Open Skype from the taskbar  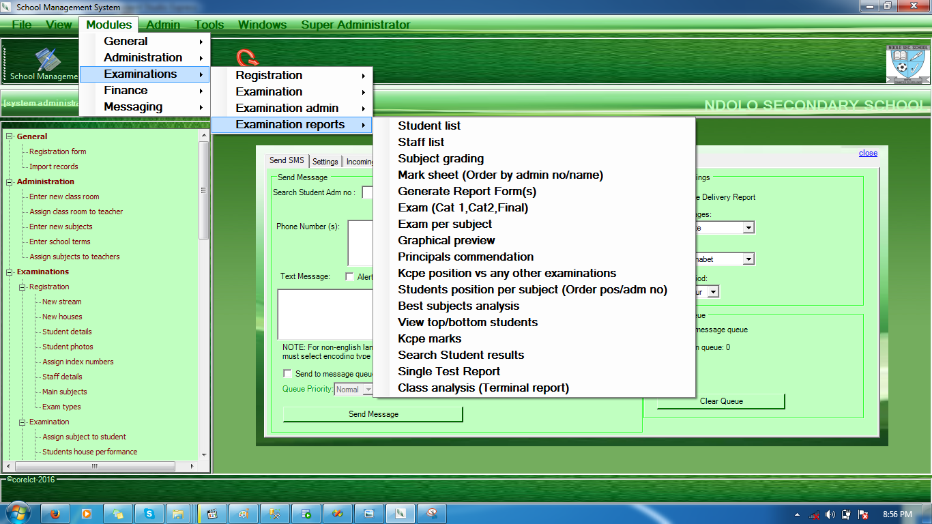click(149, 514)
